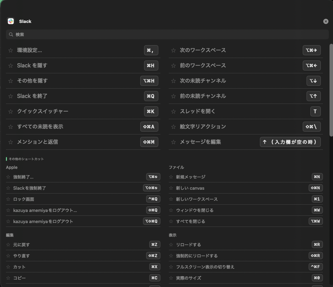Click star icon beside 次の未読チャンネル

[174, 81]
